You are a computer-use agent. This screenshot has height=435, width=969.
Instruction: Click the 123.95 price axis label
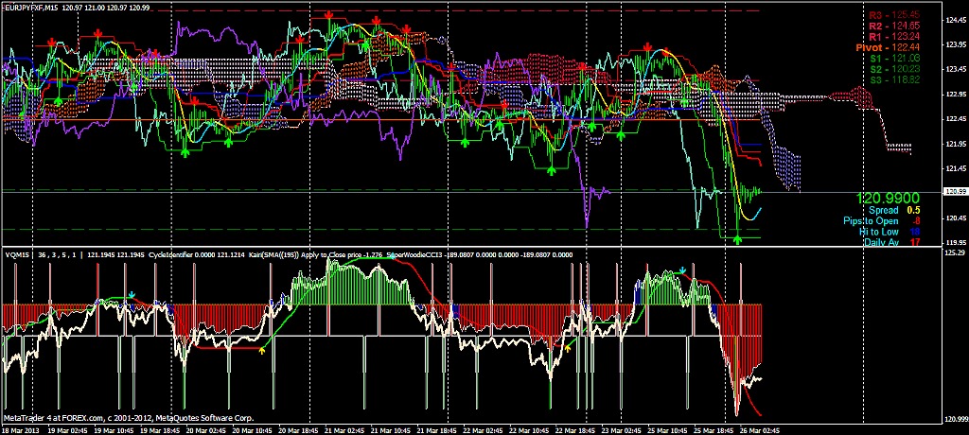point(956,44)
